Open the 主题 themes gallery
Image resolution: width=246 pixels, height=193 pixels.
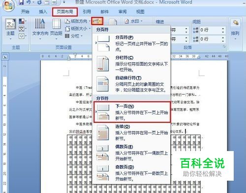coord(10,30)
